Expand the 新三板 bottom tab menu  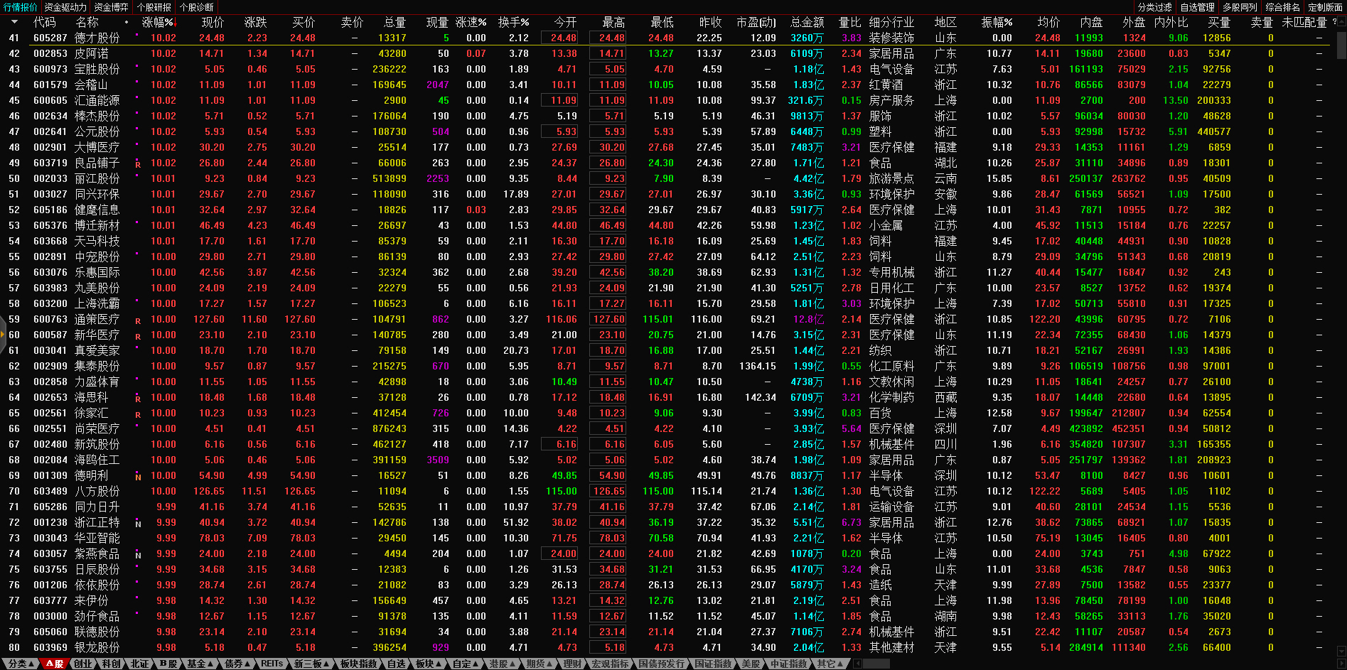click(x=312, y=664)
